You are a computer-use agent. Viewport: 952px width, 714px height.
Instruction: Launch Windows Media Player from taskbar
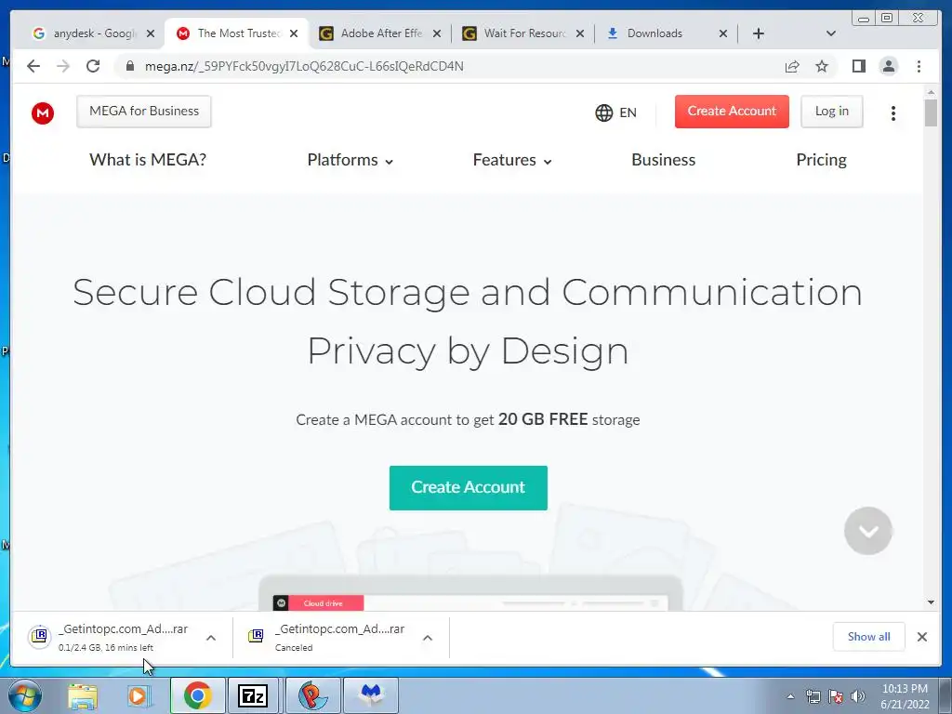pyautogui.click(x=139, y=695)
